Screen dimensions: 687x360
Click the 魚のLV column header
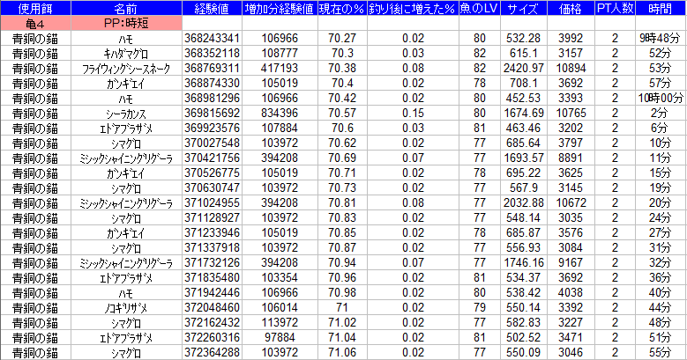[x=479, y=8]
